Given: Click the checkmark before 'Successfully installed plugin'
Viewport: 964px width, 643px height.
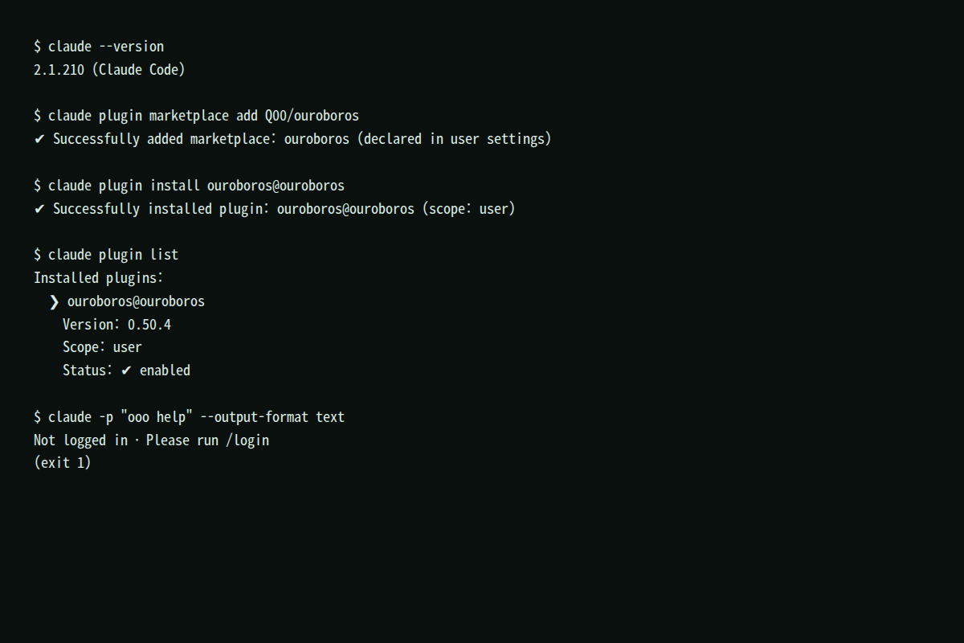Looking at the screenshot, I should pos(39,209).
